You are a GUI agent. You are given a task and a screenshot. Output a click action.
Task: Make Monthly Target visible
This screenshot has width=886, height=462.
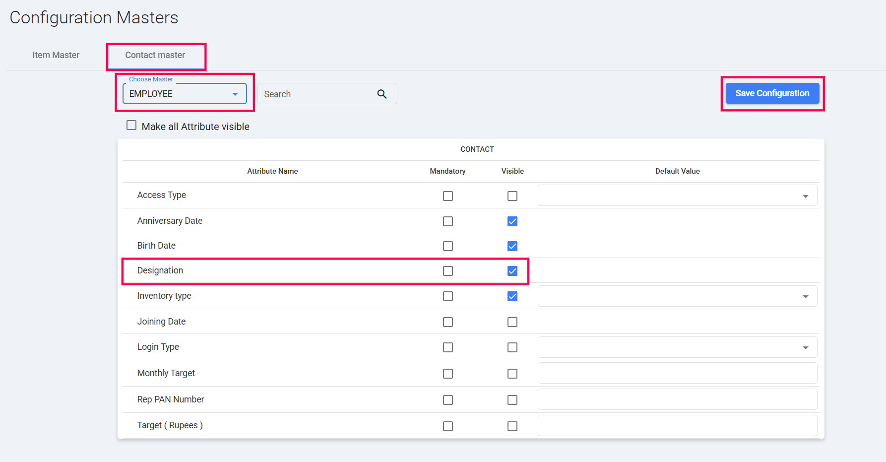pos(512,374)
